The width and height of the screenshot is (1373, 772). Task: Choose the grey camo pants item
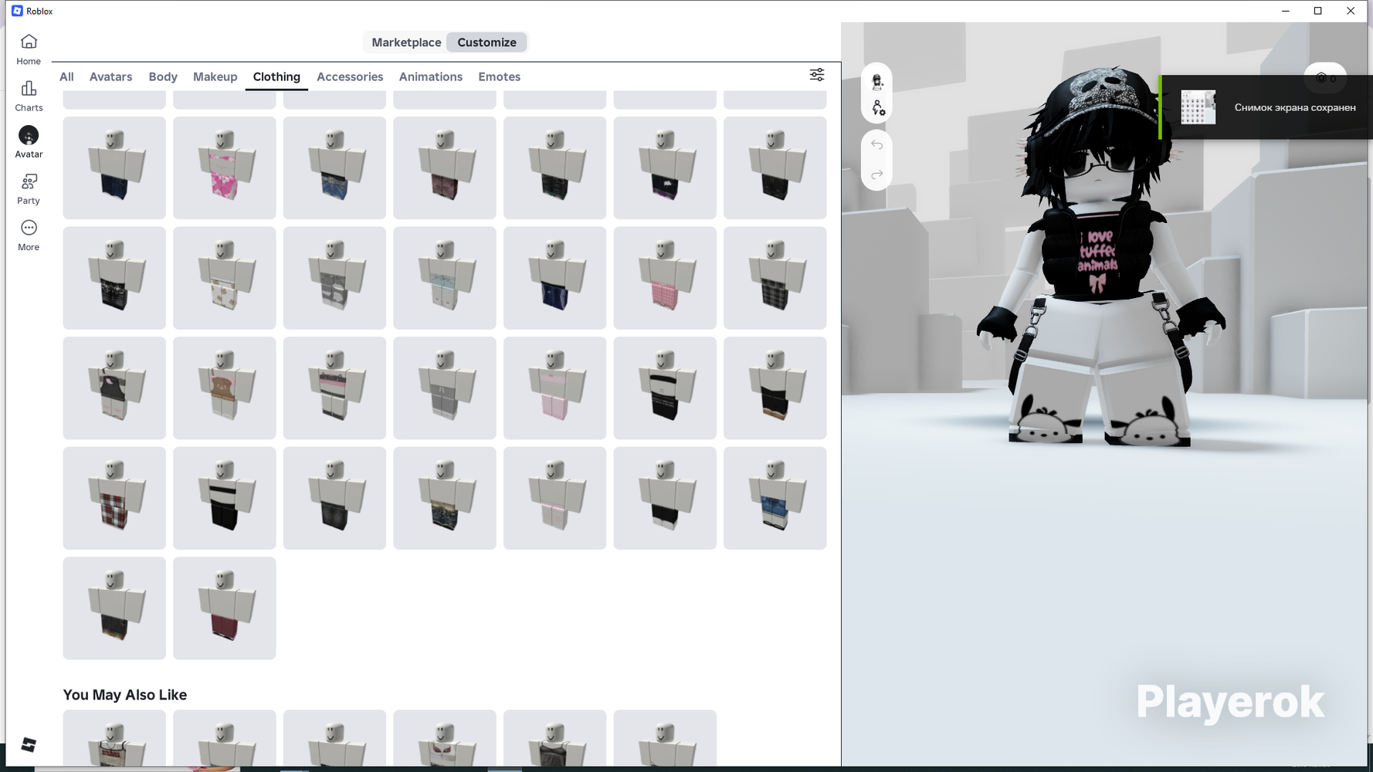coord(334,278)
